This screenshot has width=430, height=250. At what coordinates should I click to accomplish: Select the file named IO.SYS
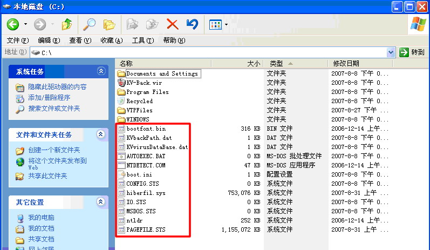[x=136, y=202]
